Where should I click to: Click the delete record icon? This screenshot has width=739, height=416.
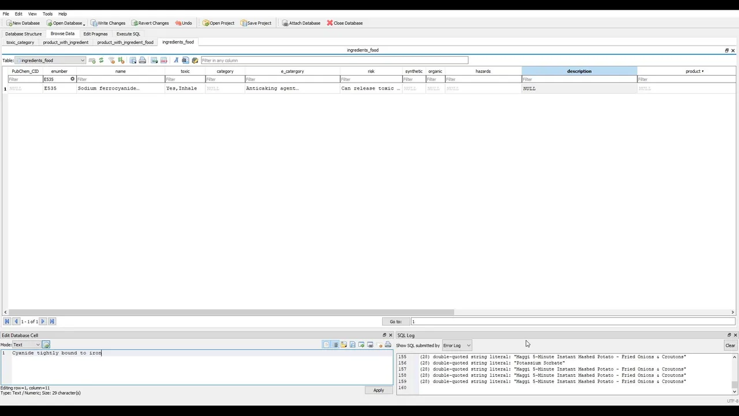pyautogui.click(x=164, y=60)
